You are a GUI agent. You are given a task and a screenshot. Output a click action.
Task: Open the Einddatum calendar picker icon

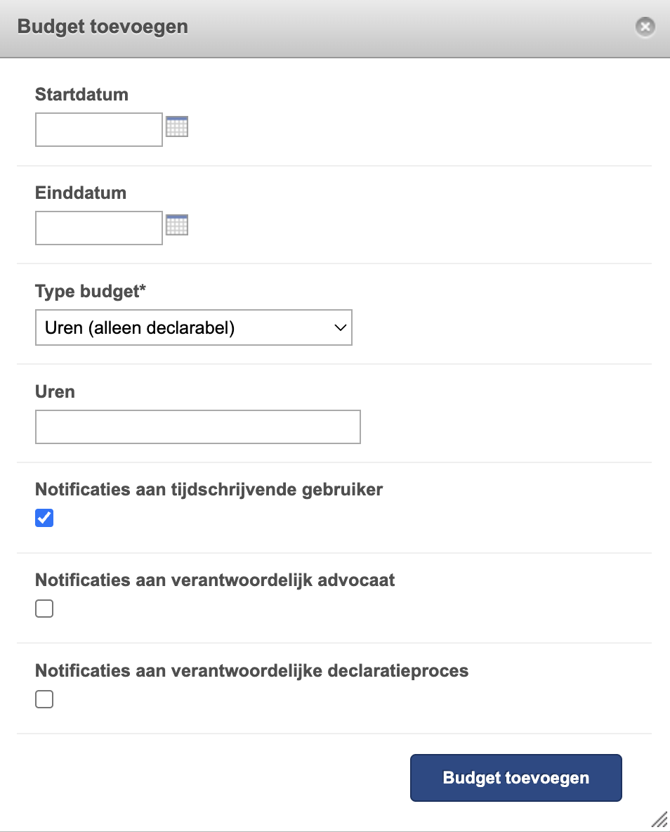(177, 226)
